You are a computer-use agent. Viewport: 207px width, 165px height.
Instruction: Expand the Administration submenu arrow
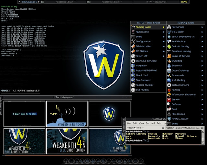pos(164,46)
